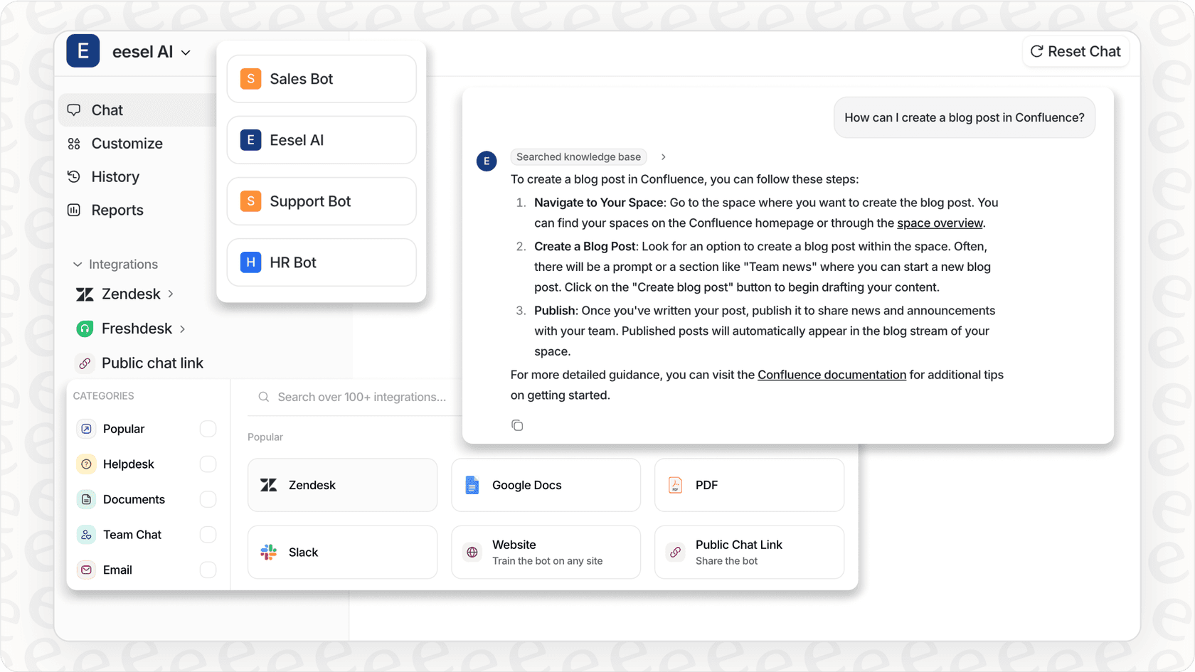
Task: Open the Website integration to train the bot
Action: [x=545, y=552]
